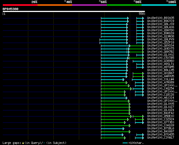Click the UniRef100_B9IA35 hit label
The image size is (179, 145).
click(161, 18)
